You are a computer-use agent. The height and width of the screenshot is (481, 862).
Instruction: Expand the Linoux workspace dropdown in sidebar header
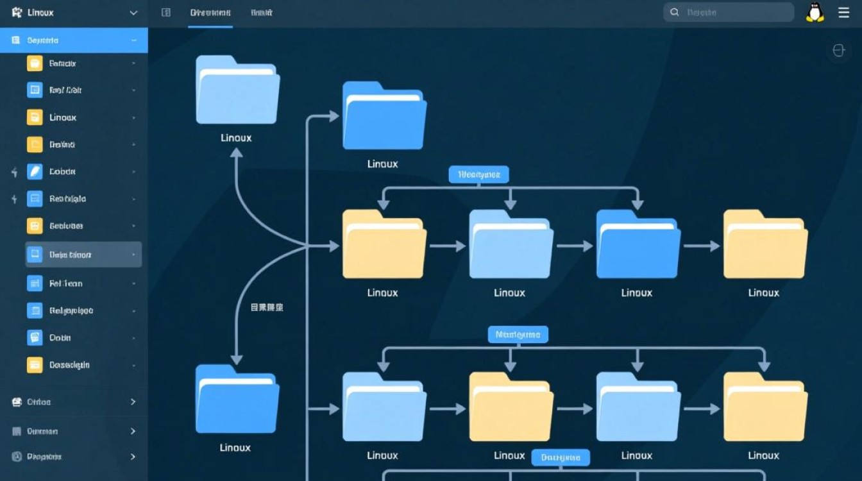133,12
